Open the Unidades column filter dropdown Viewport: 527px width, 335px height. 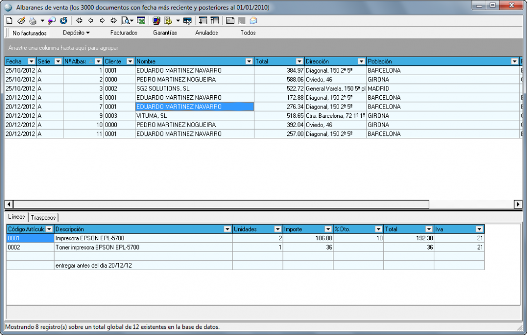point(277,229)
